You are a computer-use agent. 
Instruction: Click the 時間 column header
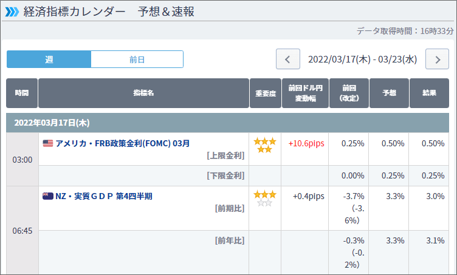pyautogui.click(x=22, y=93)
